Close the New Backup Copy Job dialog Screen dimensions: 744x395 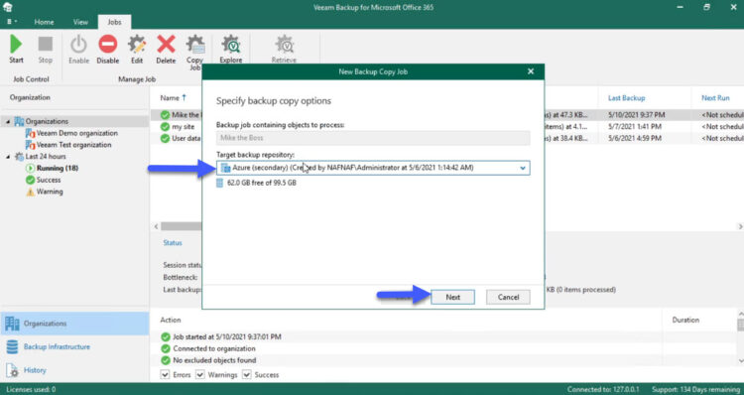tap(531, 71)
